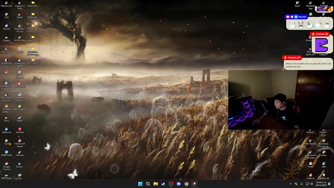Select the GeometryD... Acceso directo shortcut
This screenshot has width=334, height=188.
(x=324, y=143)
